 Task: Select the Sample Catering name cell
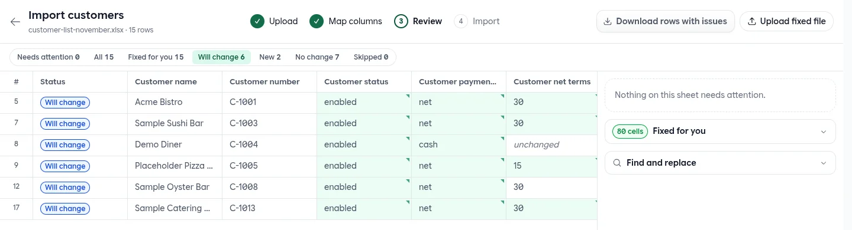(x=175, y=209)
